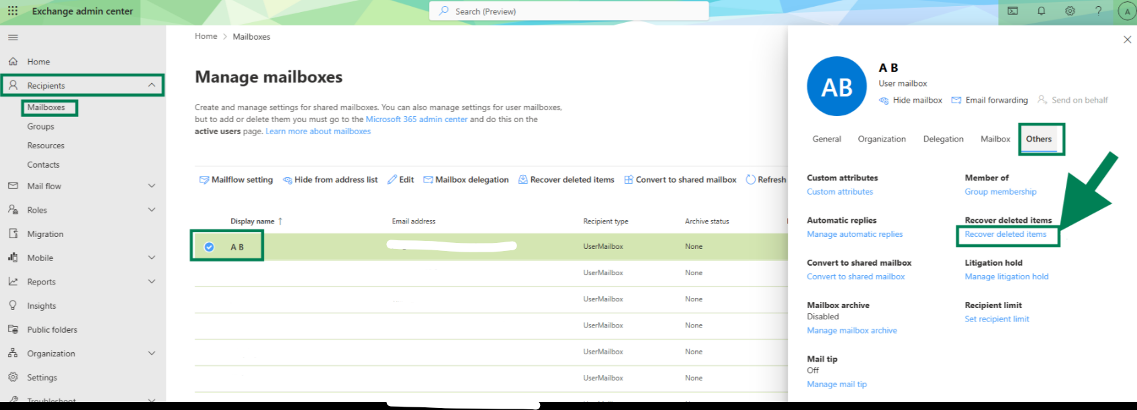The width and height of the screenshot is (1137, 410).
Task: Open Manage litigation hold link
Action: click(x=1007, y=276)
